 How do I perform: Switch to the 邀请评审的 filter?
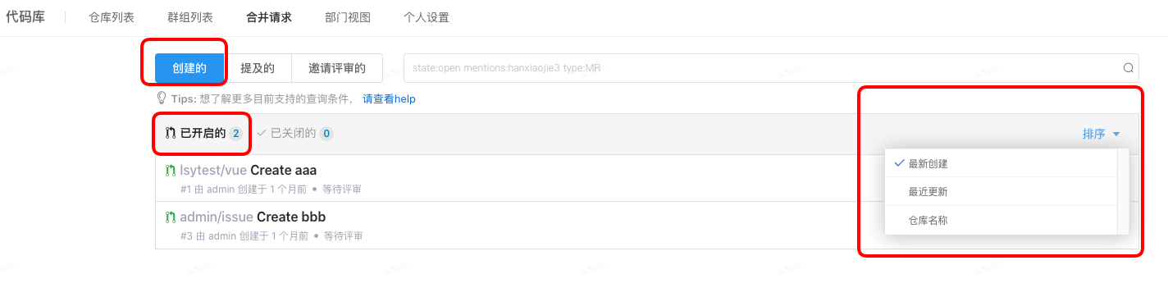[337, 68]
